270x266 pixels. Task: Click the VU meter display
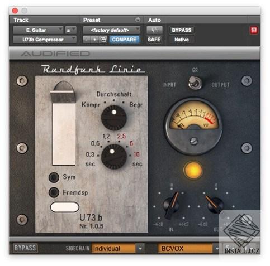193,127
